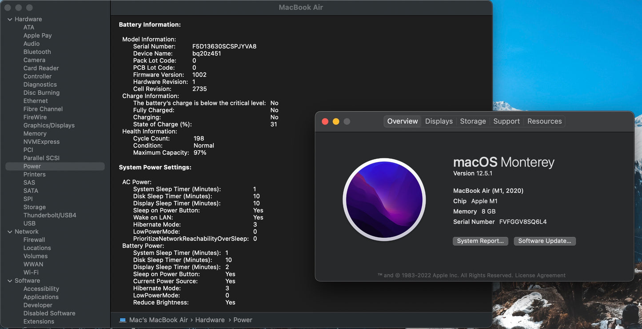The width and height of the screenshot is (642, 329).
Task: Collapse the Network section chevron
Action: [x=10, y=232]
